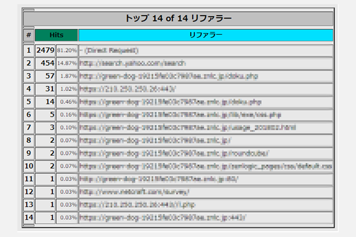356x237 pixels.
Task: Click the green Hits column header
Action: coord(56,35)
